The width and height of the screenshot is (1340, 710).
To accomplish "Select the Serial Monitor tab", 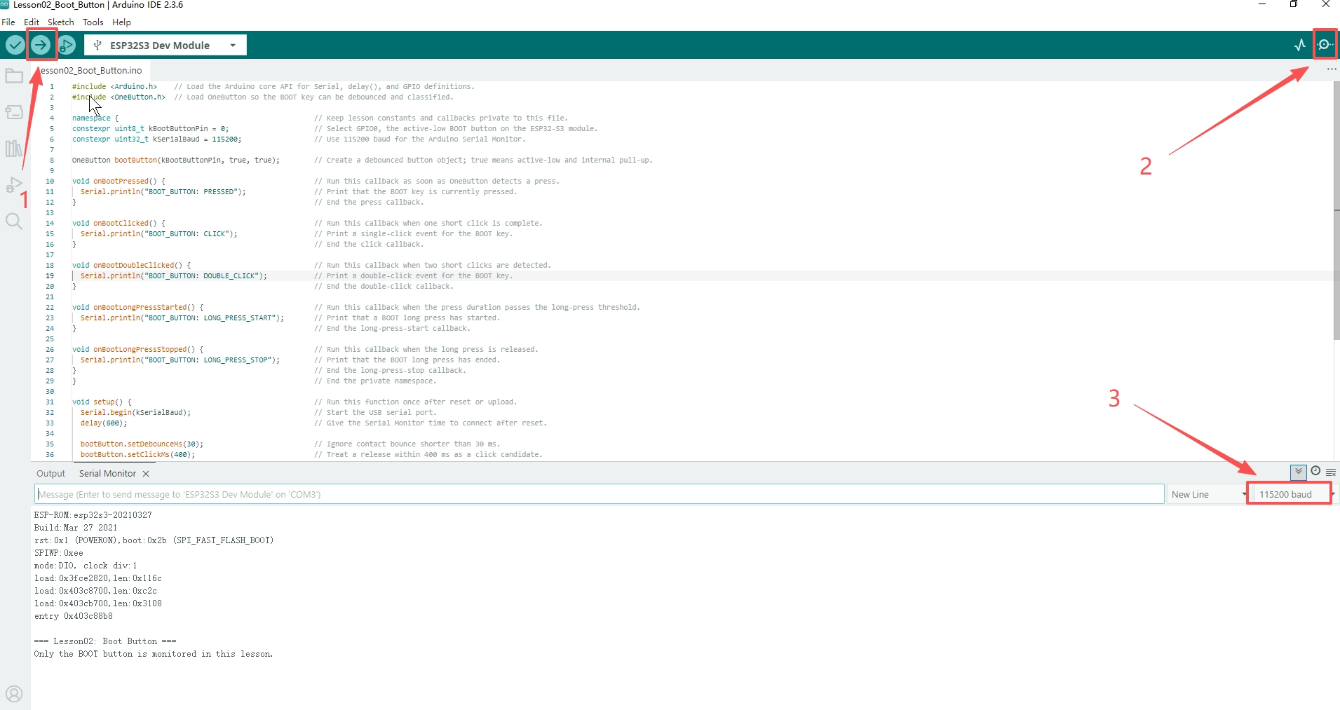I will (x=107, y=474).
